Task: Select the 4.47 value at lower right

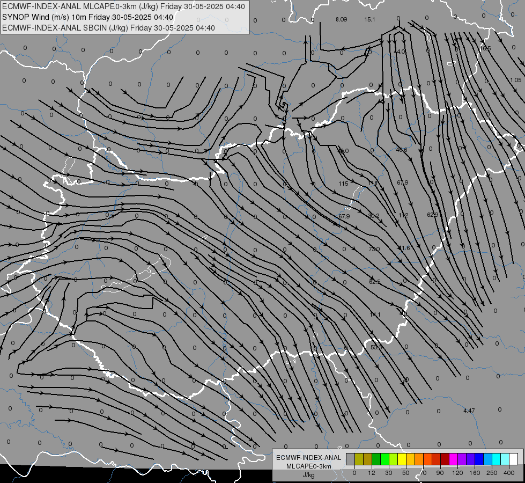Action: coord(469,411)
